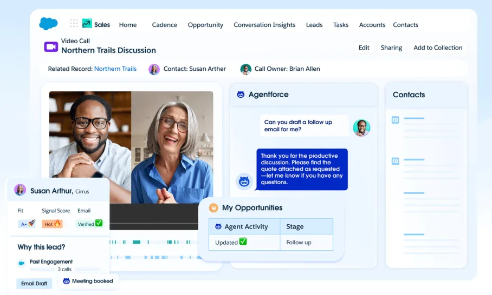Switch to the Accounts tab
Screen dimensions: 492x295
372,25
